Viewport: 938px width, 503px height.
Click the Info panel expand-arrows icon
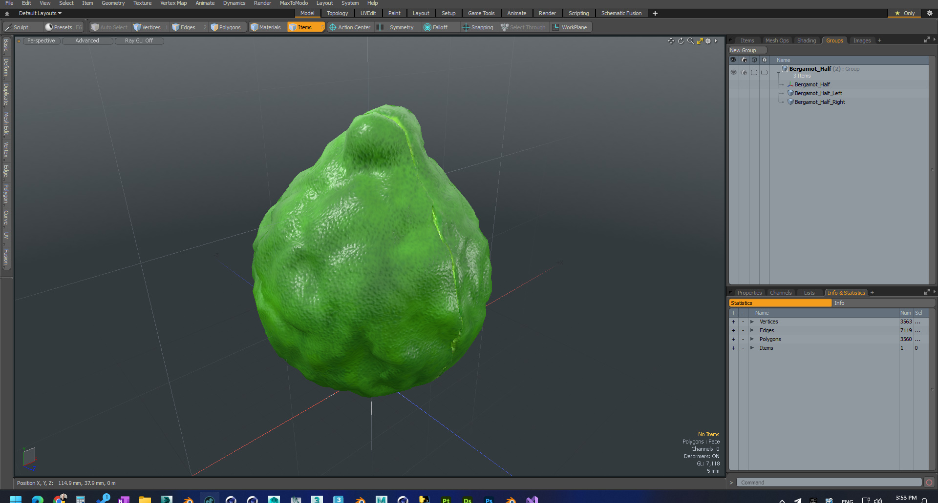pos(927,292)
